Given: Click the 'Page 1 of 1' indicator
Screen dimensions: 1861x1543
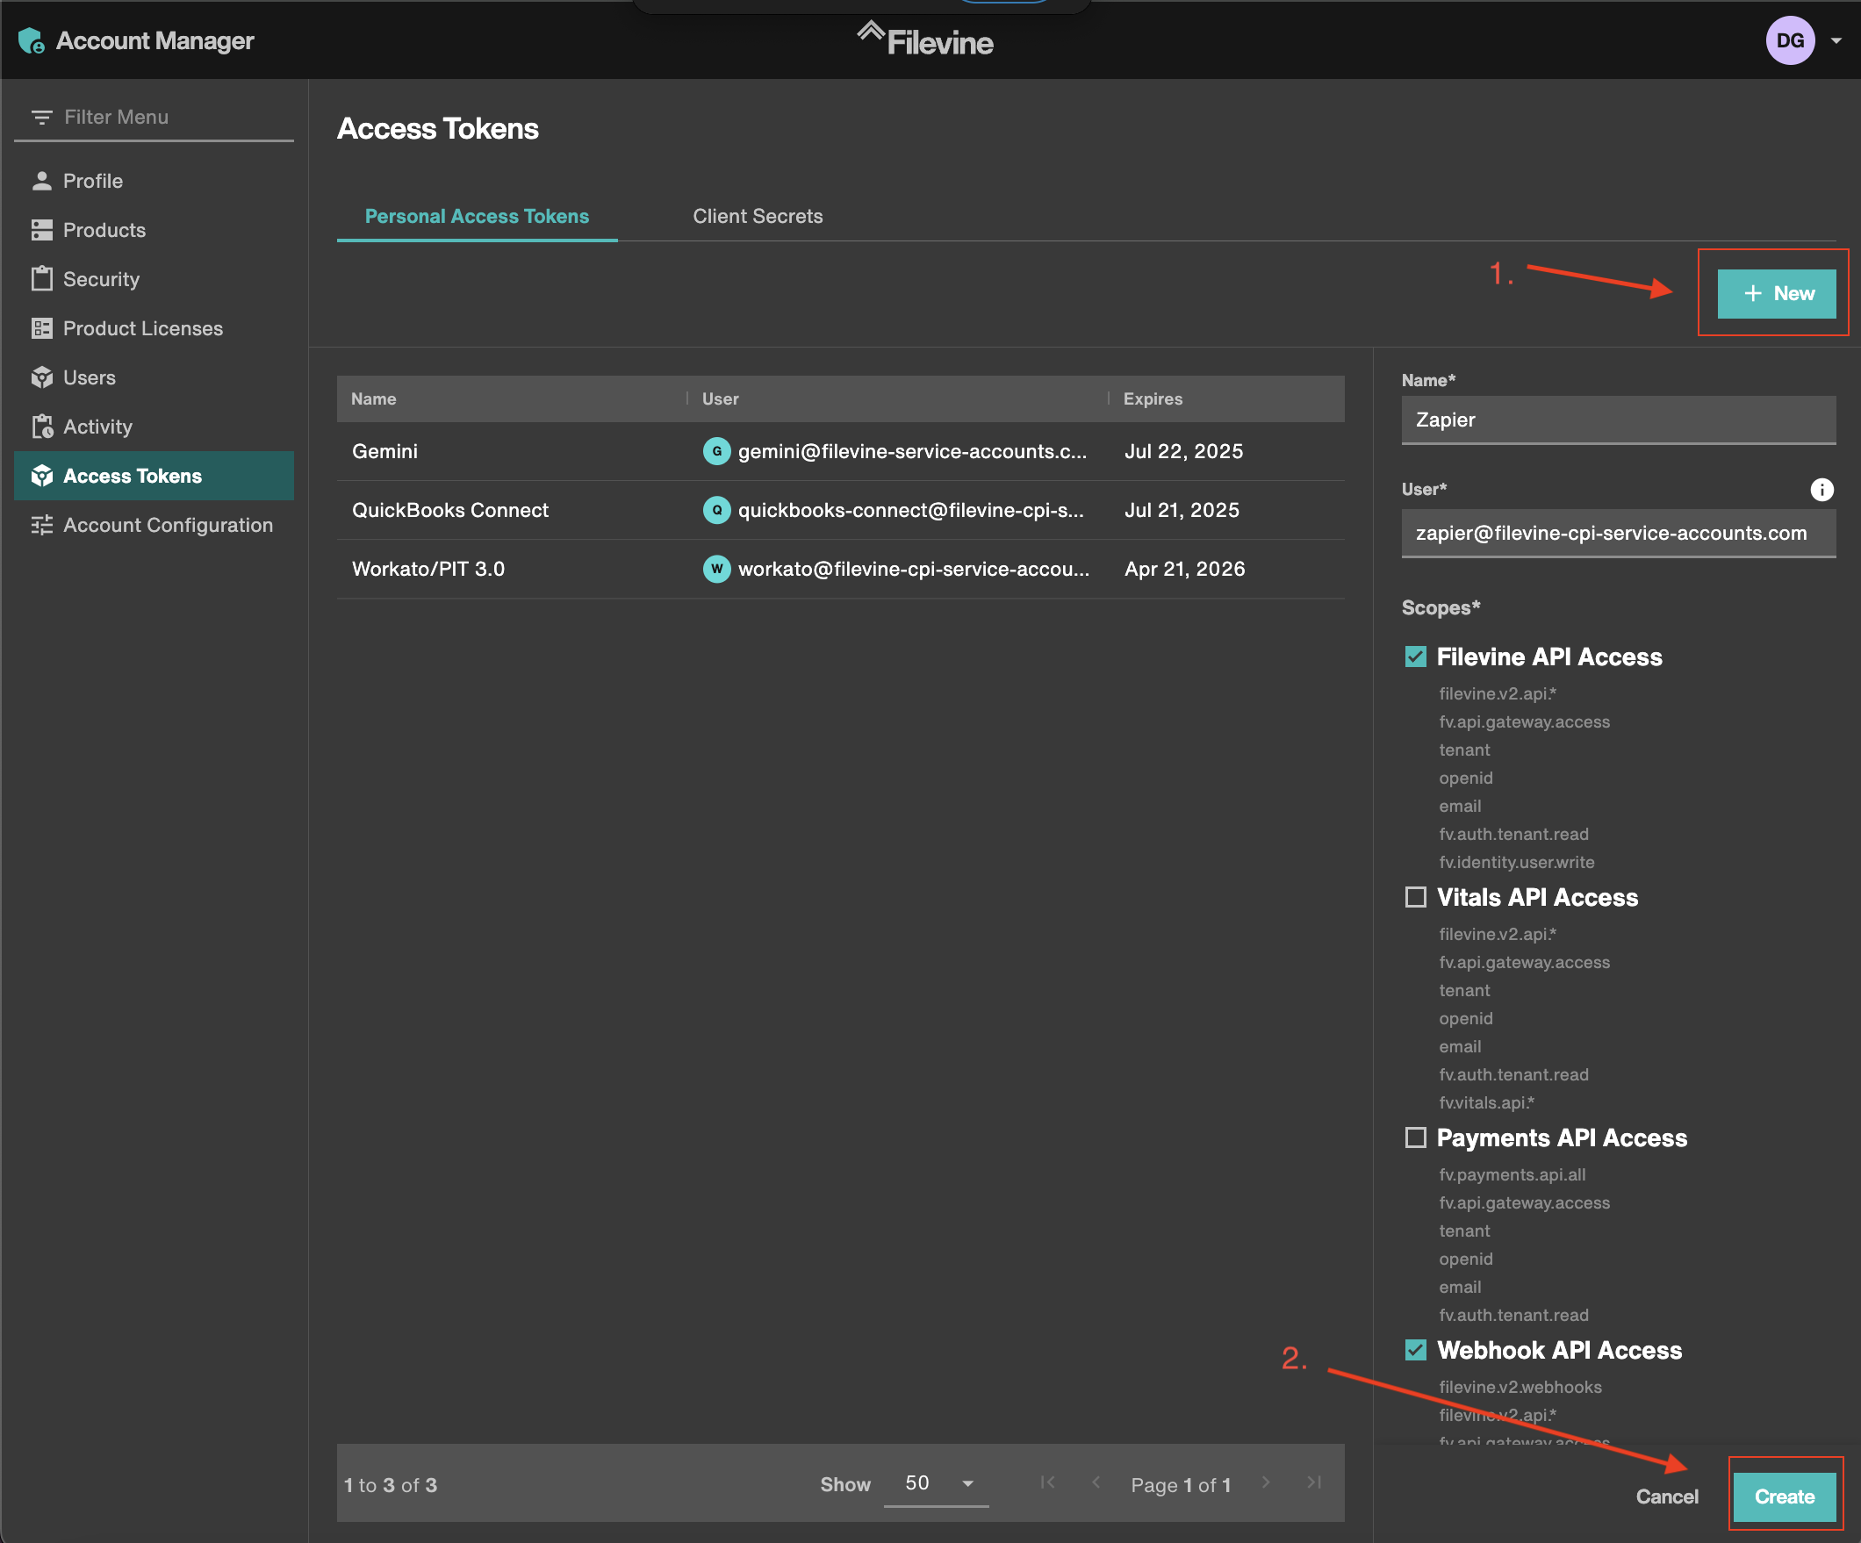Looking at the screenshot, I should (x=1182, y=1485).
